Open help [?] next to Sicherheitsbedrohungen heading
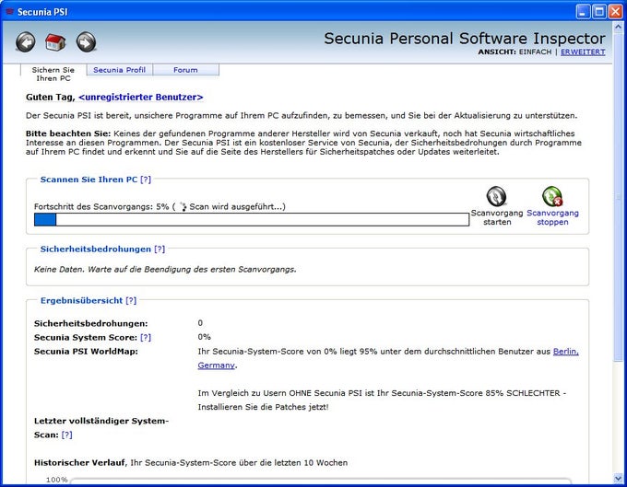This screenshot has height=487, width=627. 160,249
